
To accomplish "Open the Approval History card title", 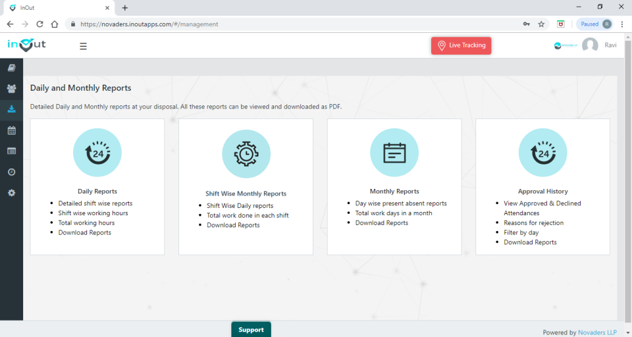I will click(x=542, y=192).
